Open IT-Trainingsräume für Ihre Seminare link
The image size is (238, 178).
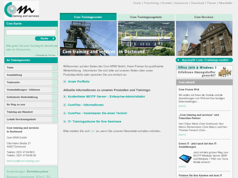(94, 121)
